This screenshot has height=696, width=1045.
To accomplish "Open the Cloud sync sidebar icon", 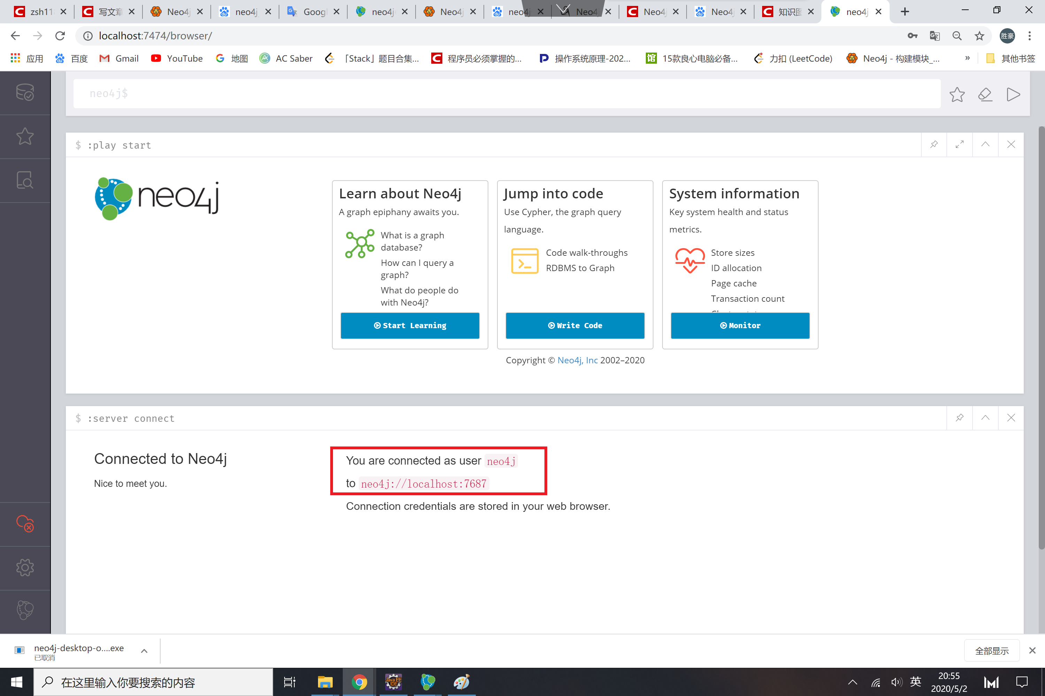I will pos(25,524).
